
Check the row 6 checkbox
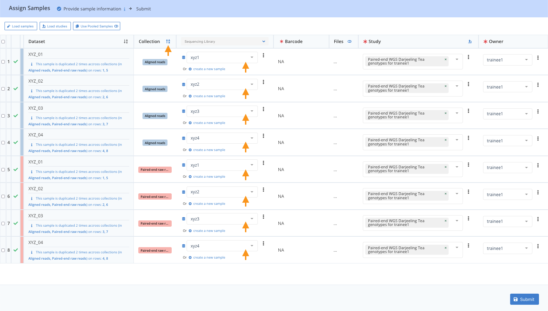click(x=3, y=196)
